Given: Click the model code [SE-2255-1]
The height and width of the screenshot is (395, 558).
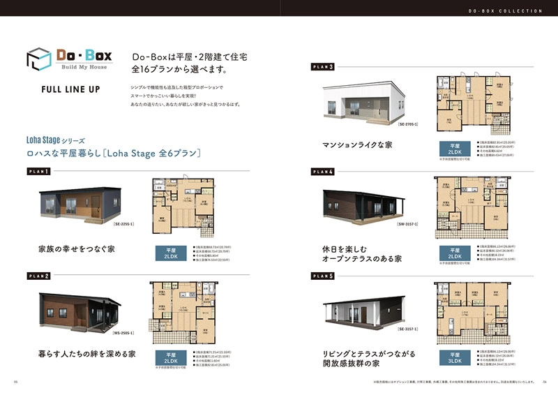Looking at the screenshot, I should tap(123, 225).
